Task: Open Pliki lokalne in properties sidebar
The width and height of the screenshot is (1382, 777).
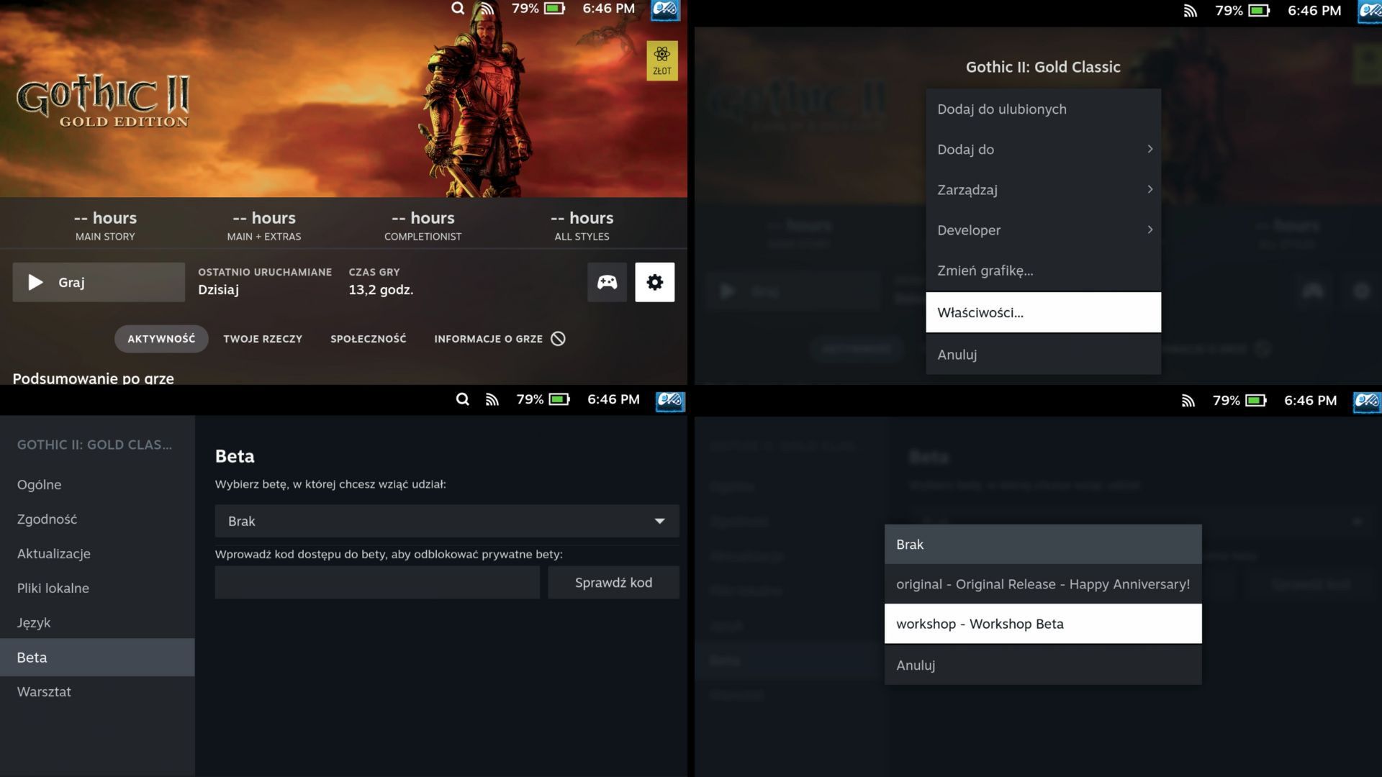Action: [x=53, y=589]
